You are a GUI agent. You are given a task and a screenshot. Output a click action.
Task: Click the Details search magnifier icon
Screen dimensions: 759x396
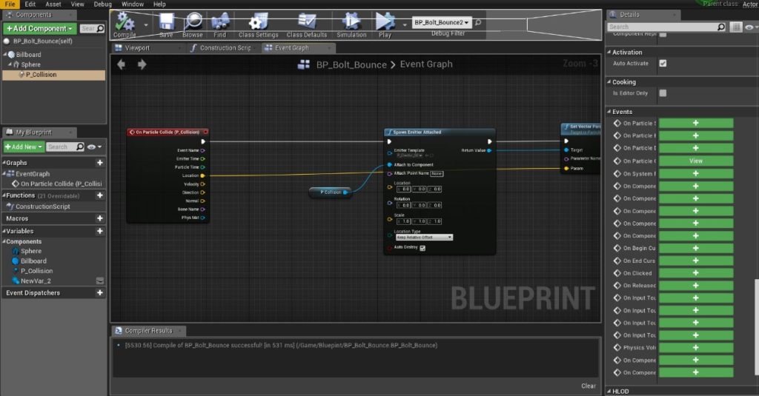[x=721, y=27]
